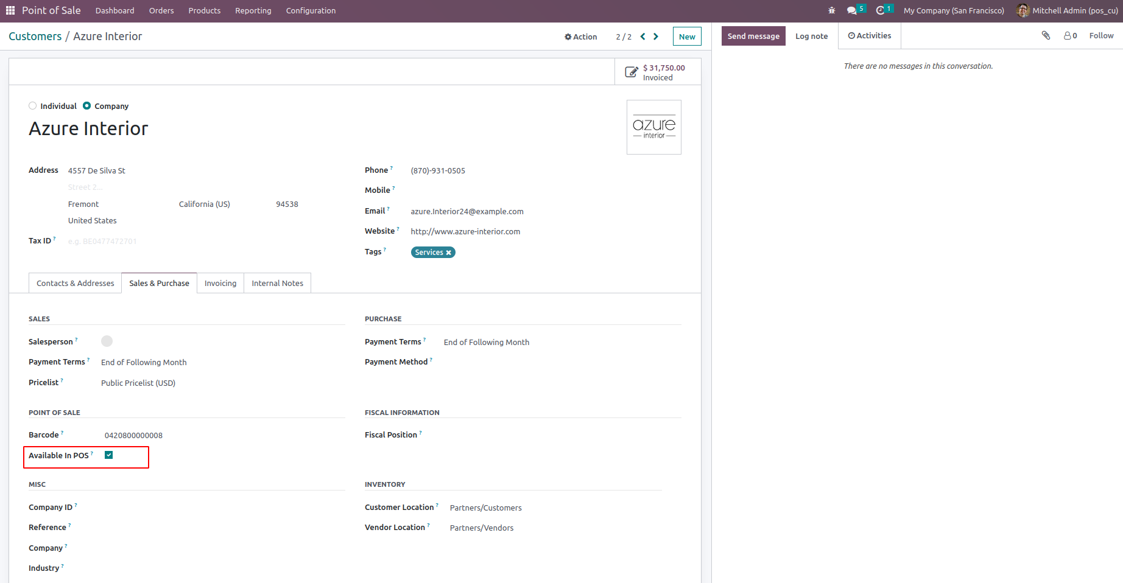
Task: Open the Orders menu
Action: click(161, 10)
